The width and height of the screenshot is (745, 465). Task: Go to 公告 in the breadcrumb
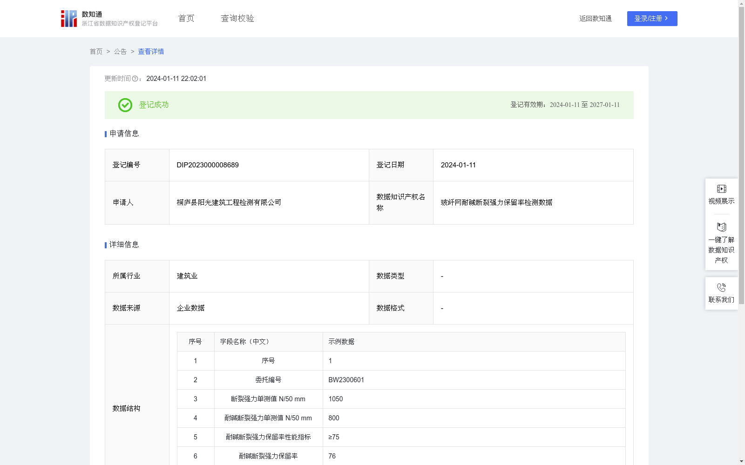(120, 52)
